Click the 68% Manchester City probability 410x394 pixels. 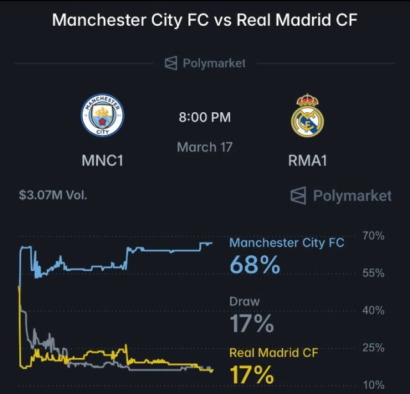[x=255, y=264]
